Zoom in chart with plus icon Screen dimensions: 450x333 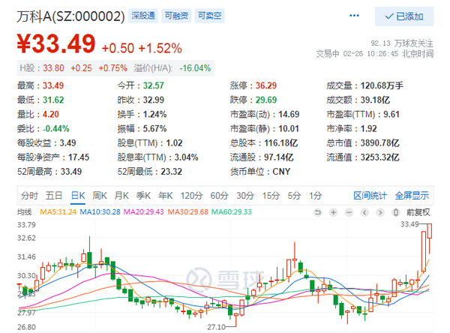(x=333, y=212)
